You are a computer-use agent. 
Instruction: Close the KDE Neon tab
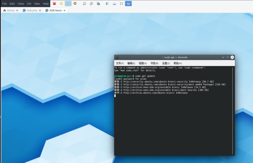point(64,10)
